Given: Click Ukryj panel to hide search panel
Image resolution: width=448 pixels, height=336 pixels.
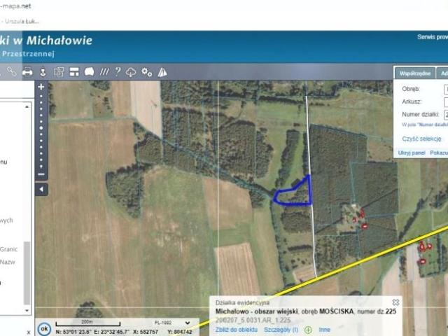Looking at the screenshot, I should coord(412,152).
